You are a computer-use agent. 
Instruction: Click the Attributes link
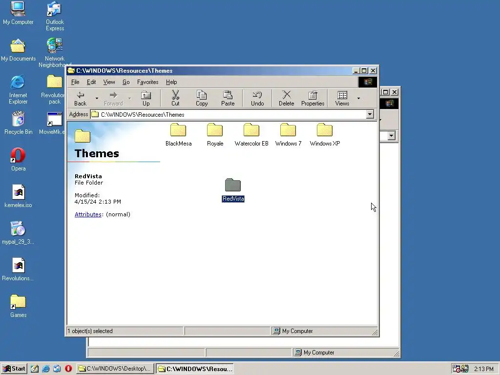coord(88,214)
